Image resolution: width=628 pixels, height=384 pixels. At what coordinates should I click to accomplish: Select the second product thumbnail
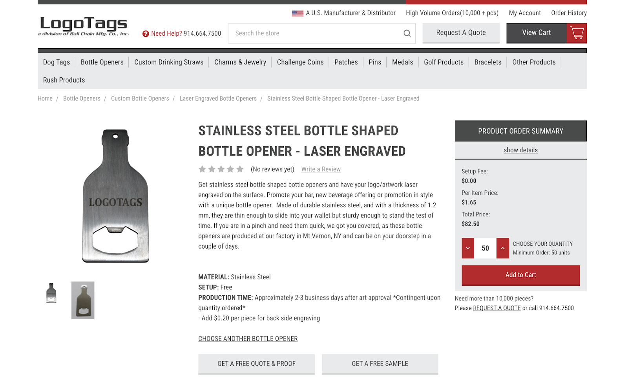coord(82,300)
